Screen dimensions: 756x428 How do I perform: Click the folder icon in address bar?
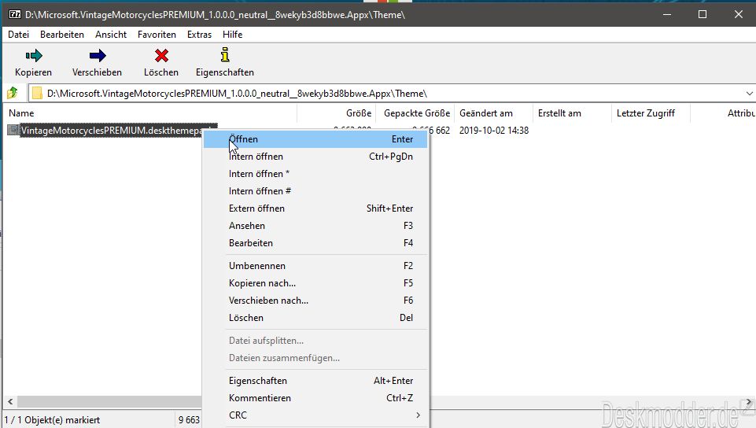pyautogui.click(x=37, y=94)
